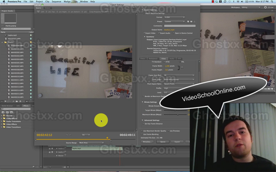The height and width of the screenshot is (172, 276).
Task: Enable Open in Device Central checkbox
Action: [173, 33]
